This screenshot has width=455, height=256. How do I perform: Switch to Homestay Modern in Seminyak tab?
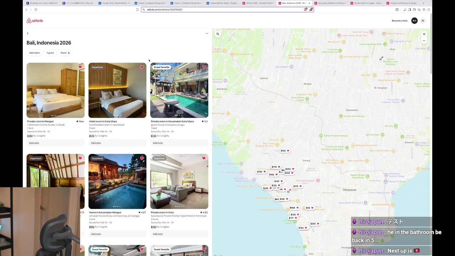click(330, 3)
